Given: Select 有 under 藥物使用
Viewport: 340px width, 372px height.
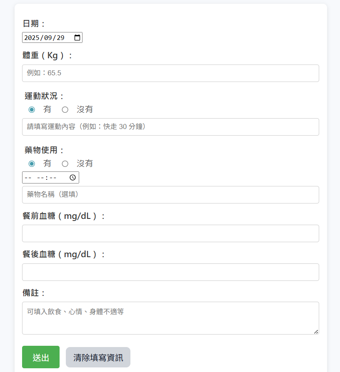Looking at the screenshot, I should (32, 164).
